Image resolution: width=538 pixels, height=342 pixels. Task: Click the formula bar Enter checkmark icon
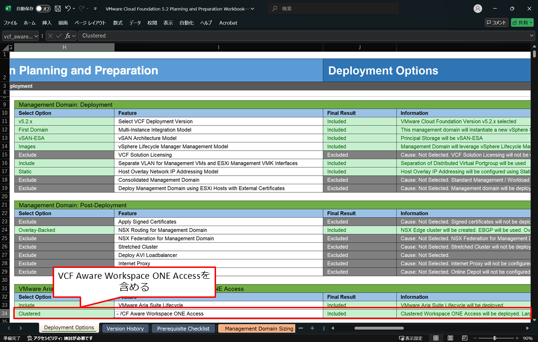[59, 36]
